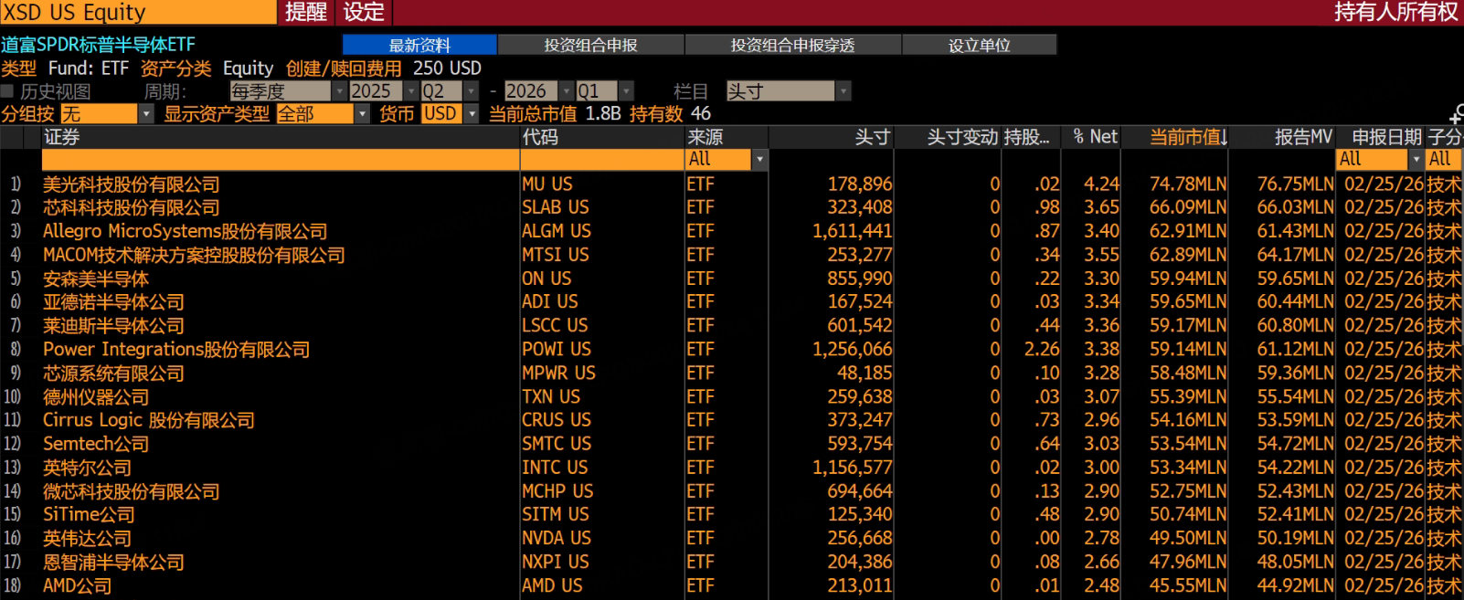Open the Semtech公司 holding
The image size is (1464, 600).
click(96, 444)
